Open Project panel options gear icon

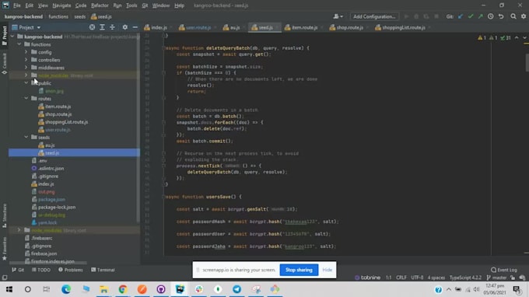coord(124,27)
